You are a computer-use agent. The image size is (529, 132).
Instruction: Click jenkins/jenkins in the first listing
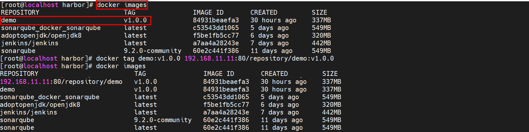point(30,43)
